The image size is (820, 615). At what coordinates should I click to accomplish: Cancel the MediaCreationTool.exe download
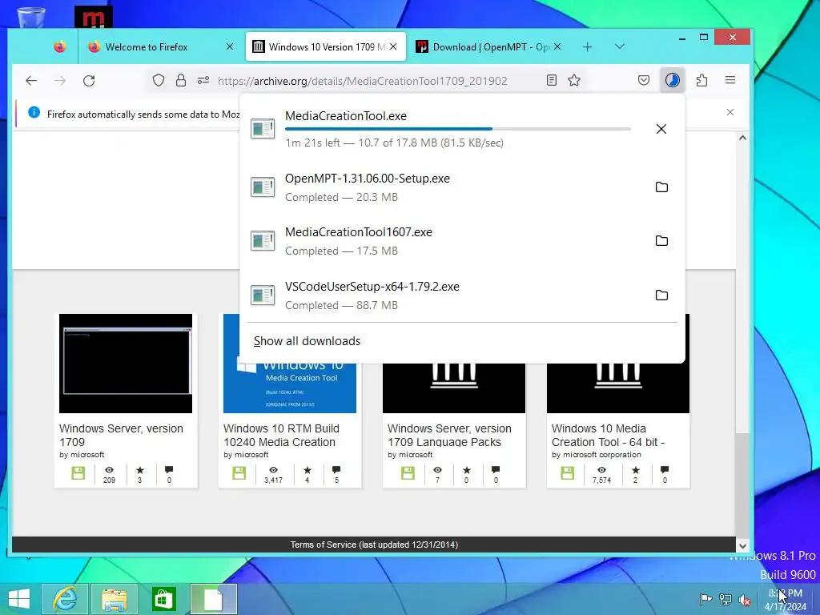point(661,129)
